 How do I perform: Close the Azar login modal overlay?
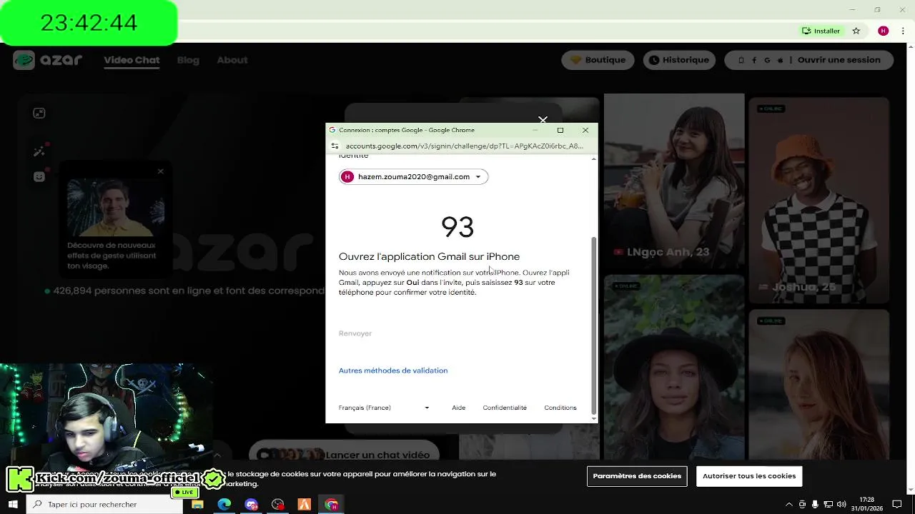pos(543,119)
